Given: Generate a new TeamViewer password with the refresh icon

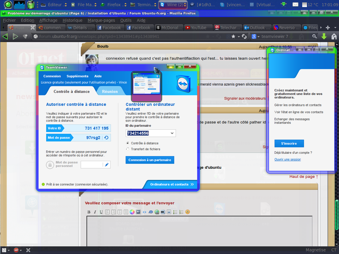Looking at the screenshot, I should click(106, 138).
